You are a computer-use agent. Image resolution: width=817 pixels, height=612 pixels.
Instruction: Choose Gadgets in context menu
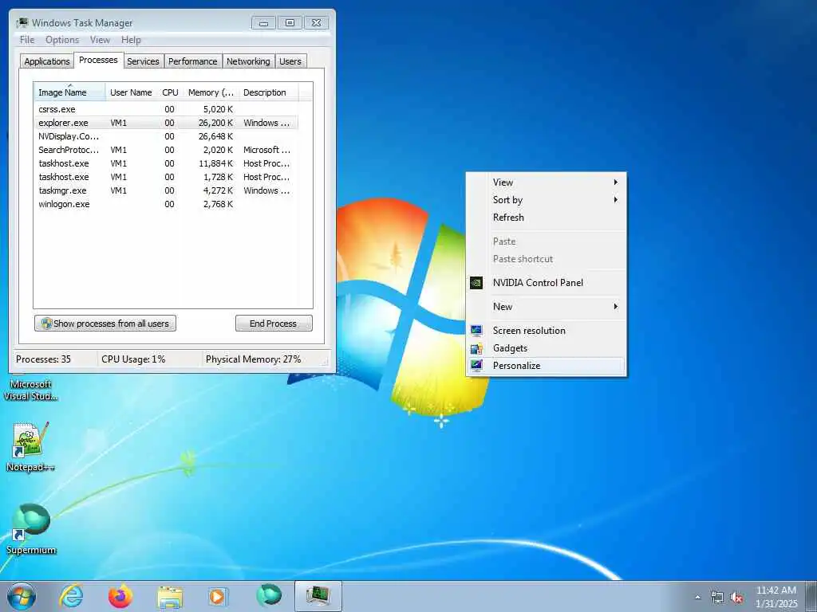(x=546, y=348)
